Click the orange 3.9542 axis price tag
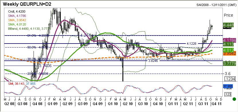238x112 pixels. click(x=229, y=54)
